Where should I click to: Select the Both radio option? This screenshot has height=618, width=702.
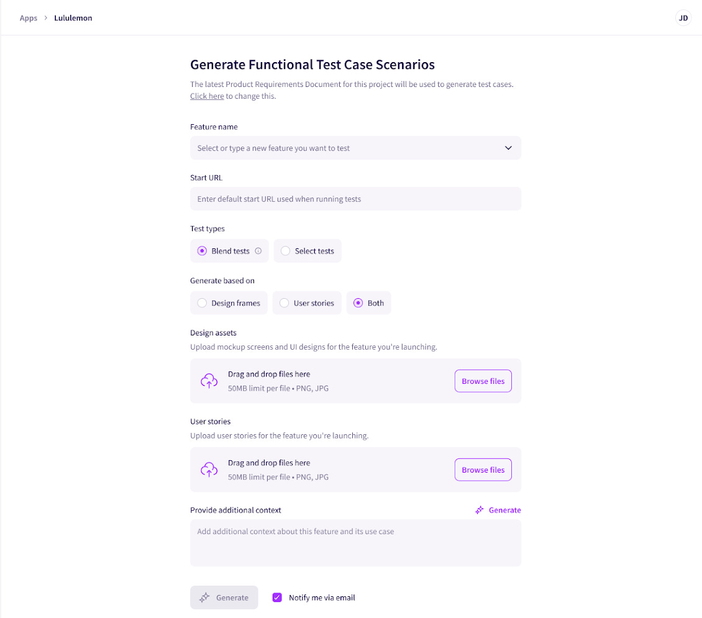358,303
